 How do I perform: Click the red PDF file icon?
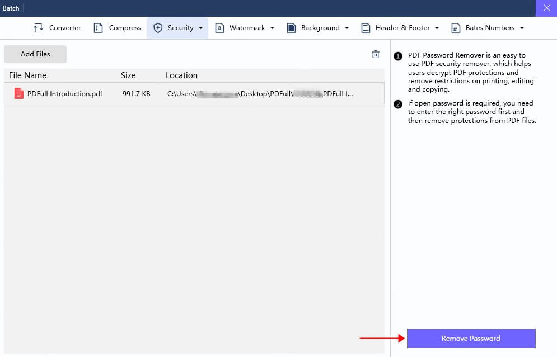pyautogui.click(x=19, y=94)
